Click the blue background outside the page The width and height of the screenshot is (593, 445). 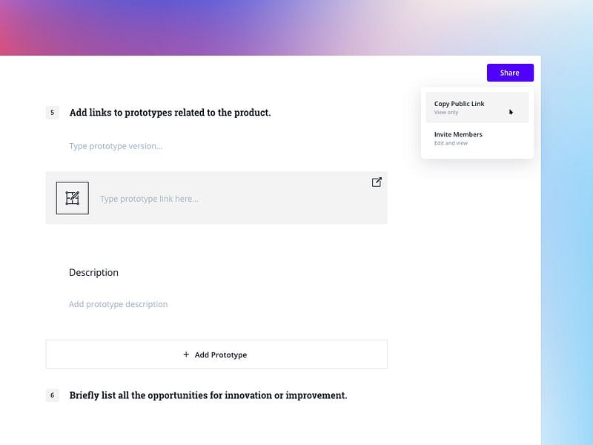click(x=567, y=250)
